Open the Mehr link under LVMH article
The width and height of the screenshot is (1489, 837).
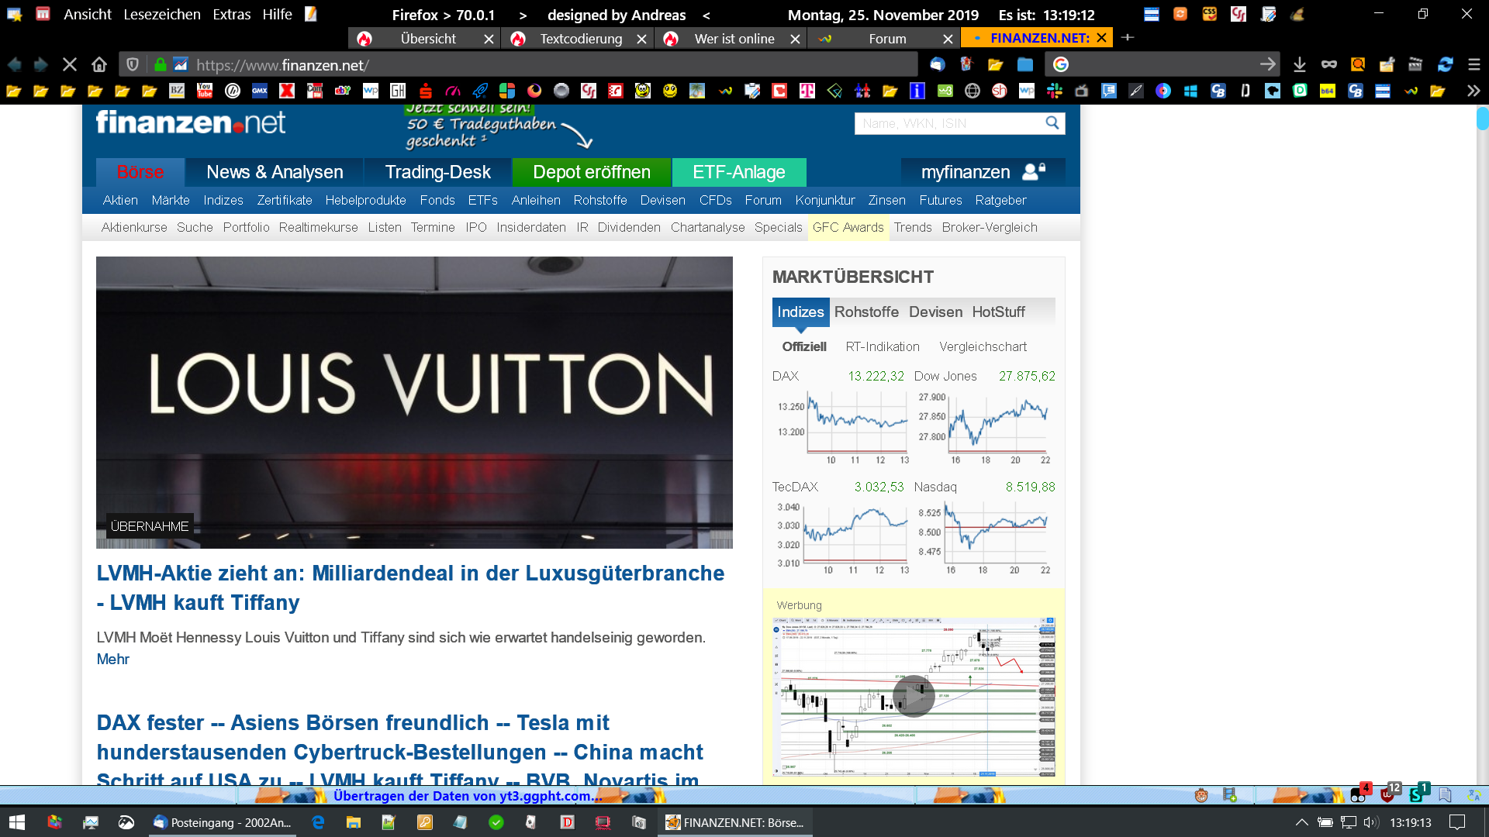[112, 660]
